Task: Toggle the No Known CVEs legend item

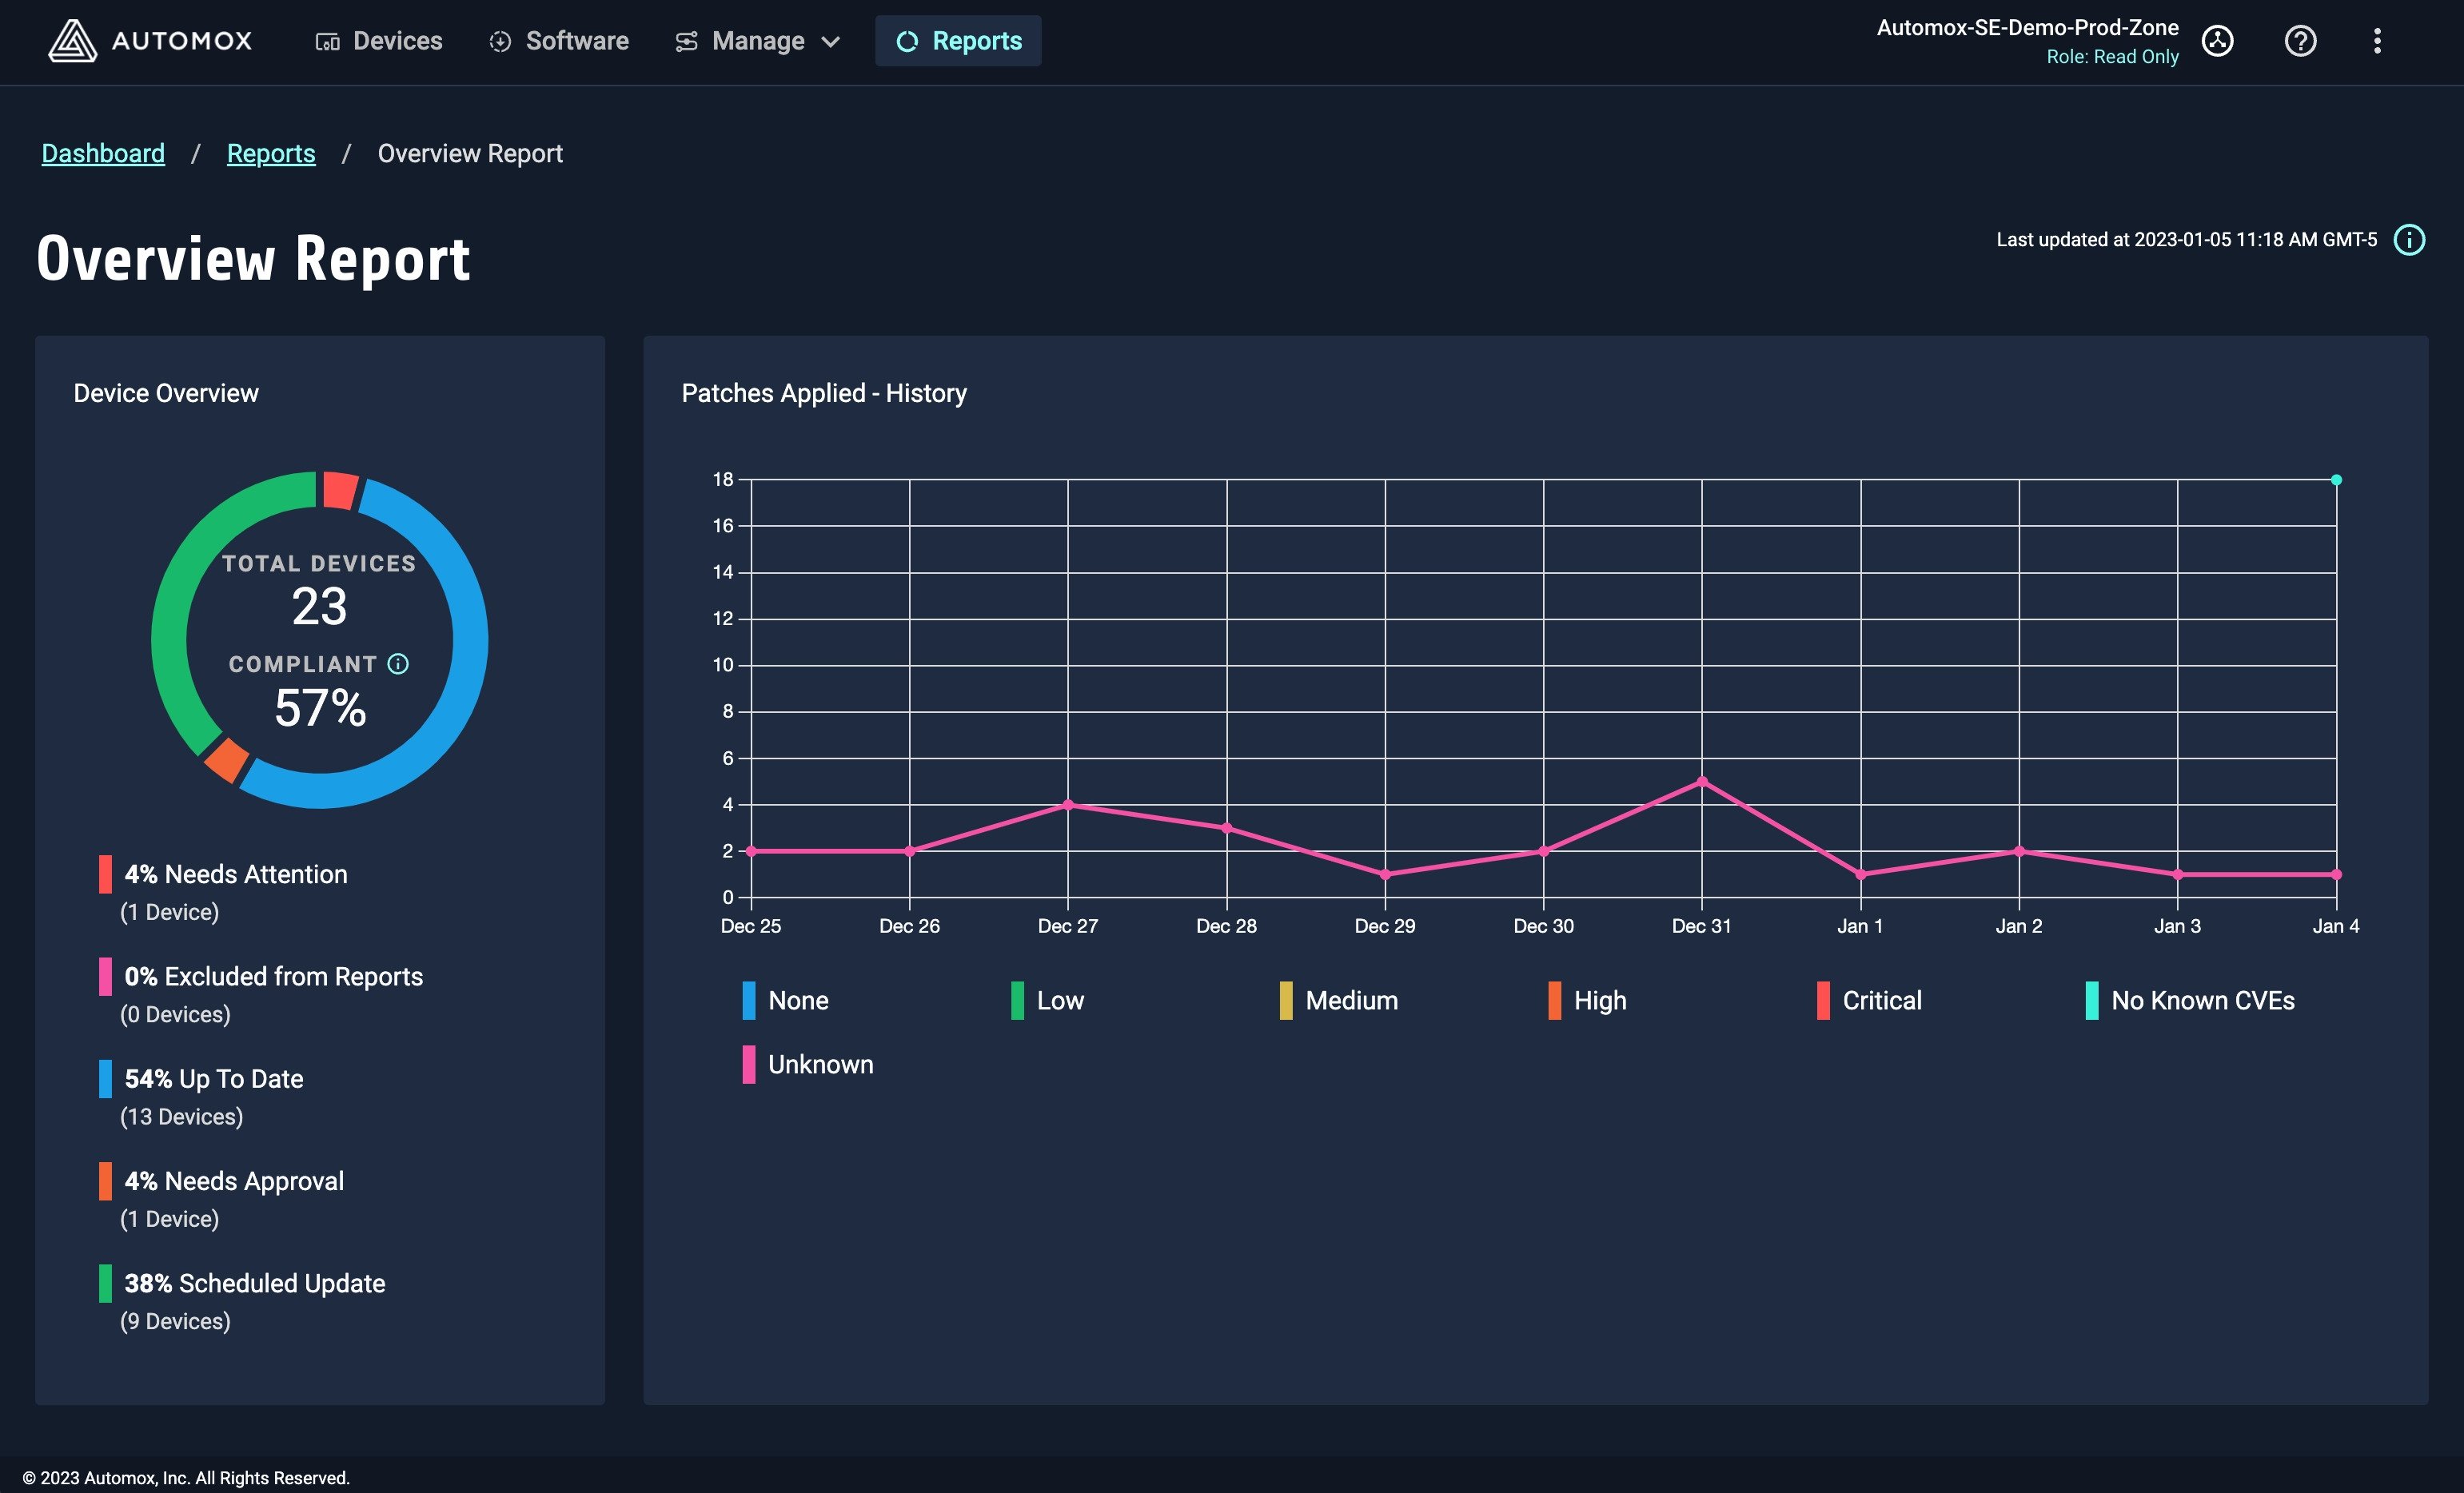Action: click(2190, 1001)
